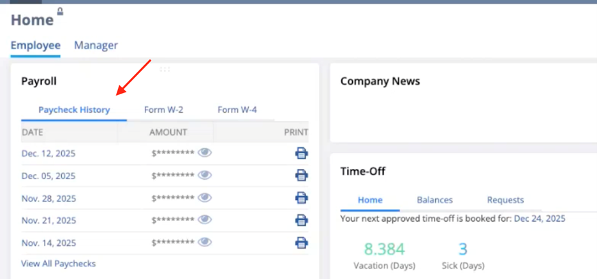Open the Time-Off Balances tab

434,200
